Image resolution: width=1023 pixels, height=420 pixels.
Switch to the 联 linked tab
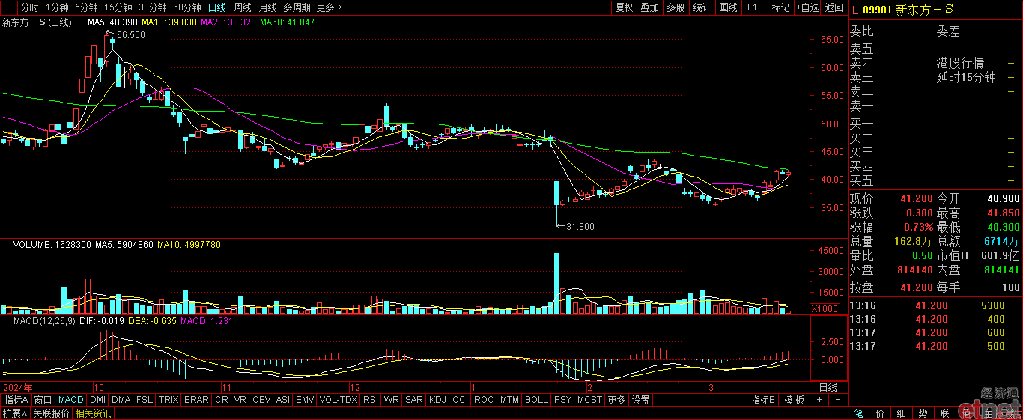[945, 413]
